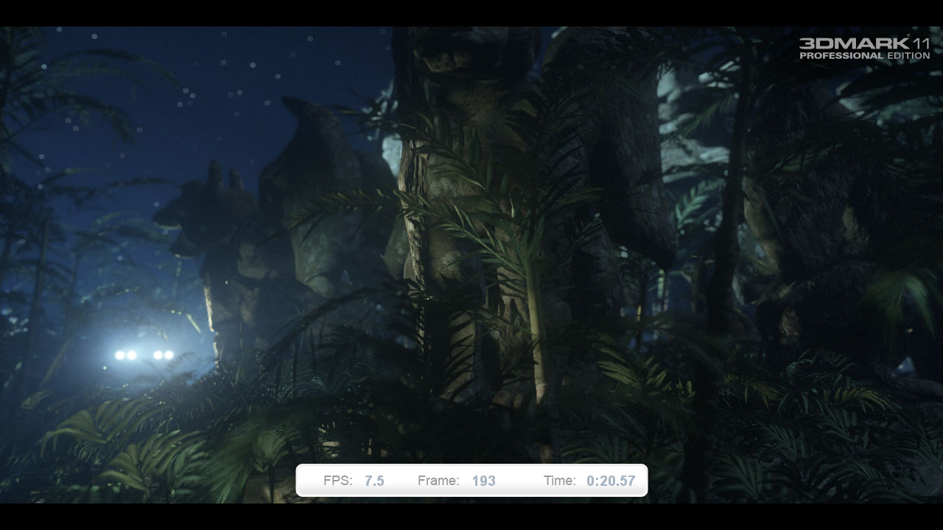Screen dimensions: 943x530
Task: Click the FPS label in overlay
Action: [338, 481]
